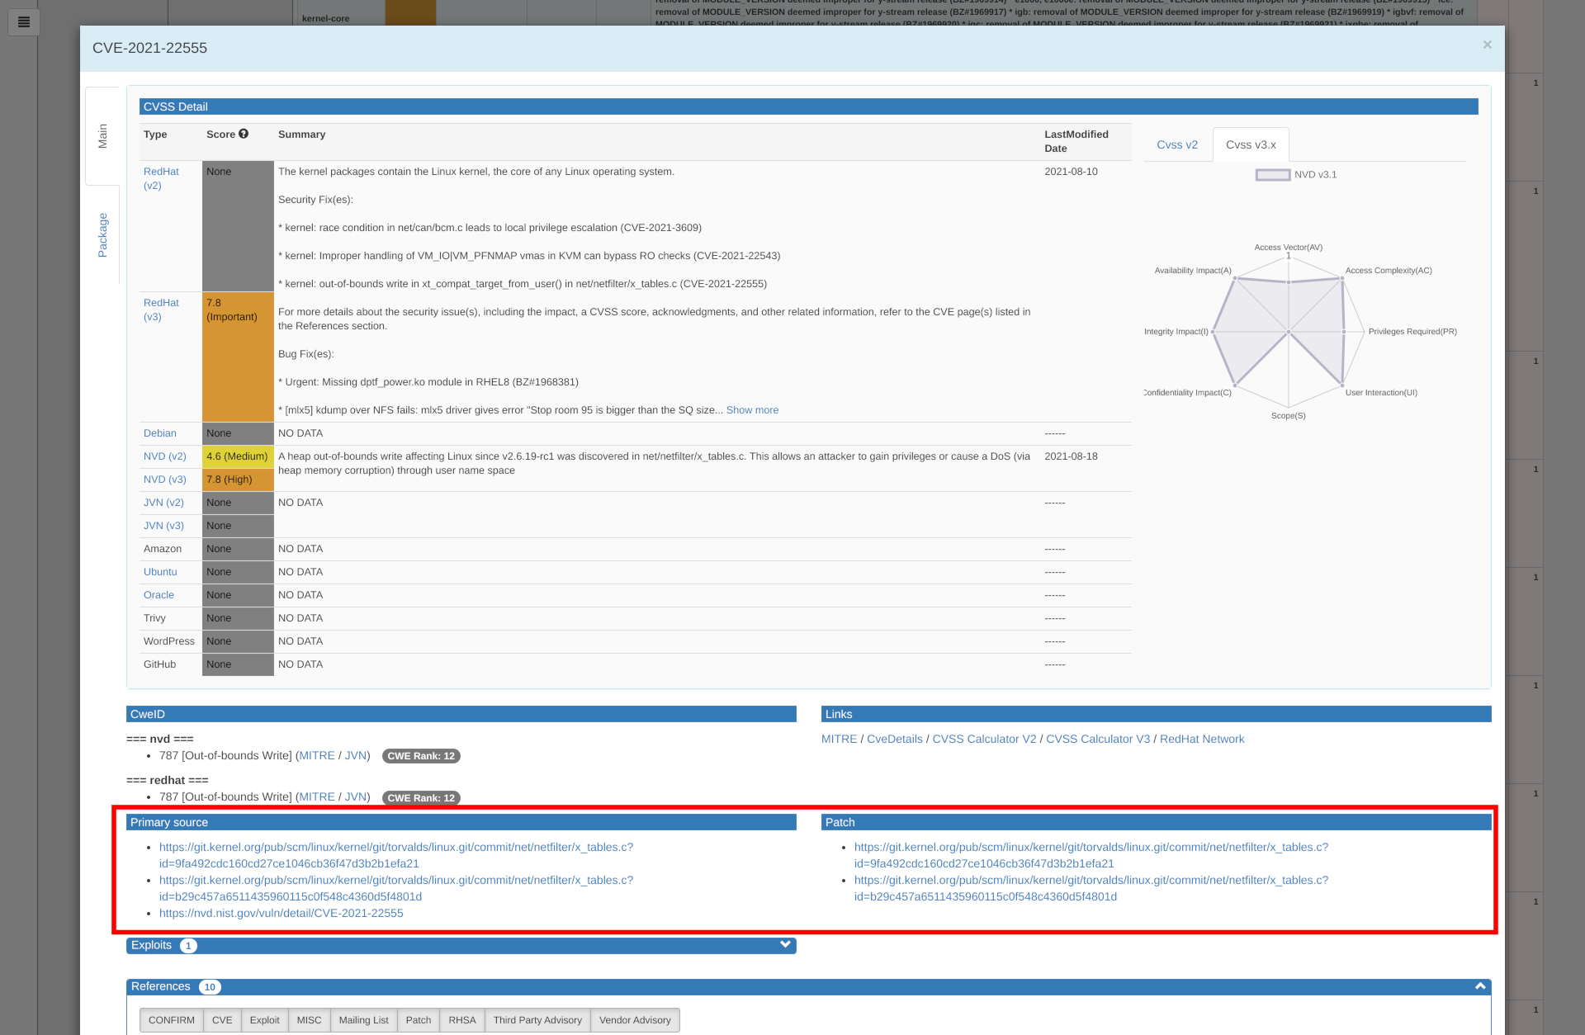Filter references by MISC
Viewport: 1585px width, 1035px height.
coord(310,1020)
